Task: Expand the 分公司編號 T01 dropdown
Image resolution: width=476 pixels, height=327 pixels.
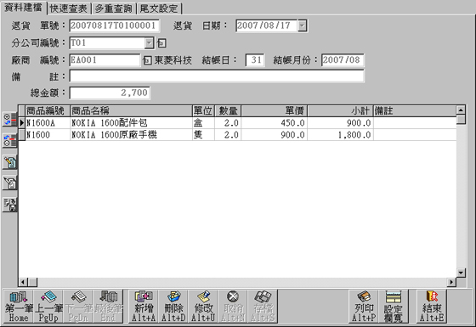Action: pyautogui.click(x=149, y=43)
